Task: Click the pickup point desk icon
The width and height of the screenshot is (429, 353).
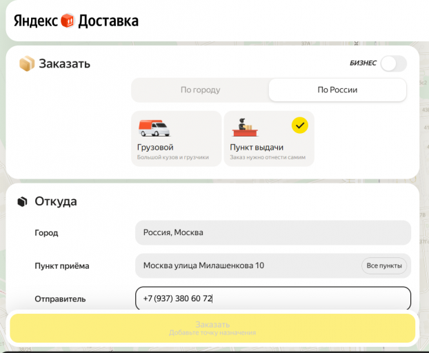Action: [x=245, y=128]
